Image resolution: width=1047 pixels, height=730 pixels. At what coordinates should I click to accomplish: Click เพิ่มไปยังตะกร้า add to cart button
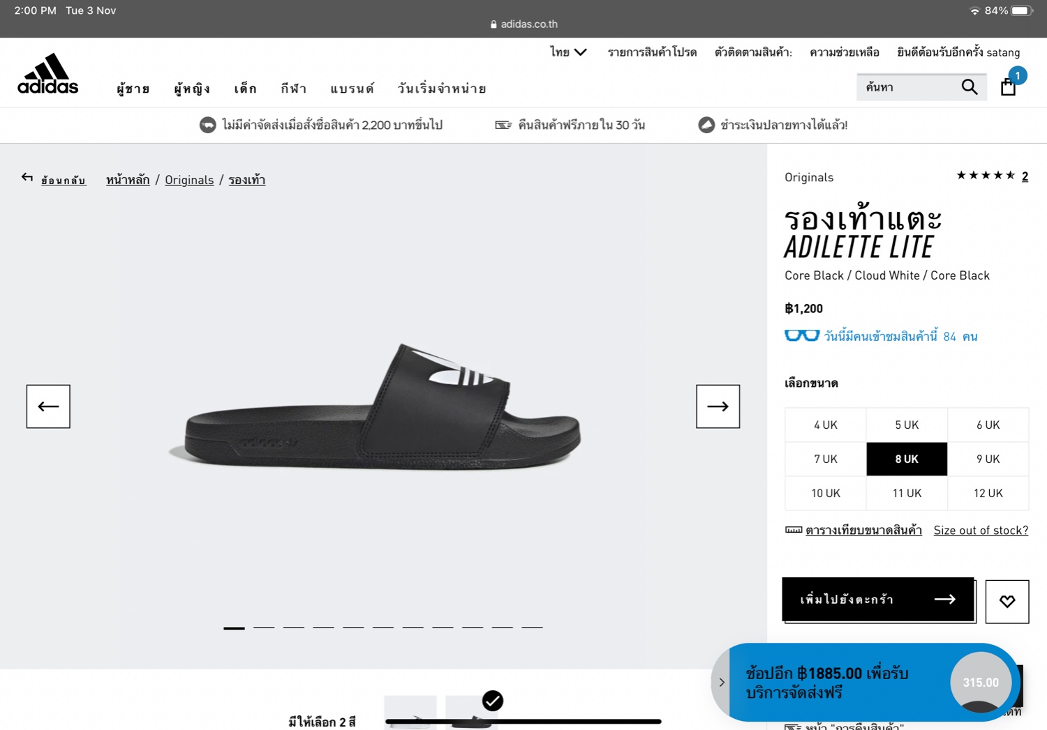(877, 599)
